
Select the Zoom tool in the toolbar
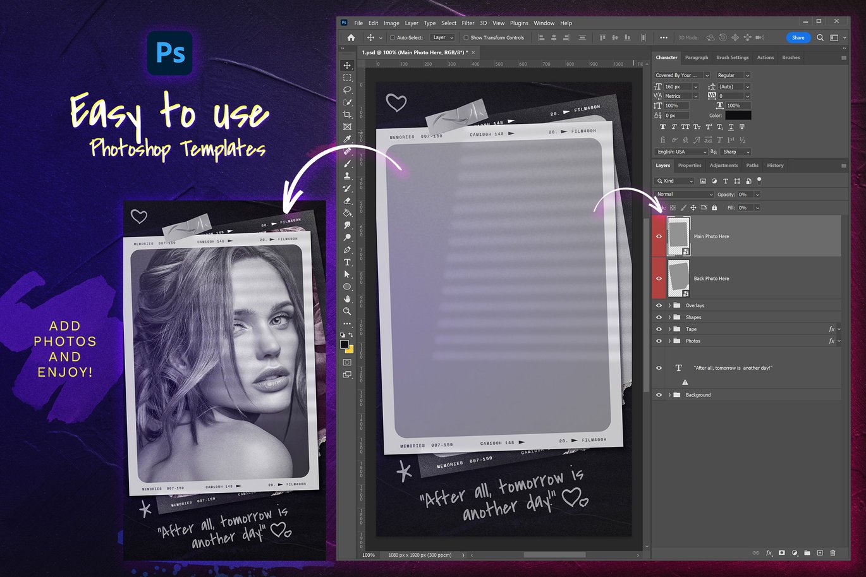click(347, 312)
